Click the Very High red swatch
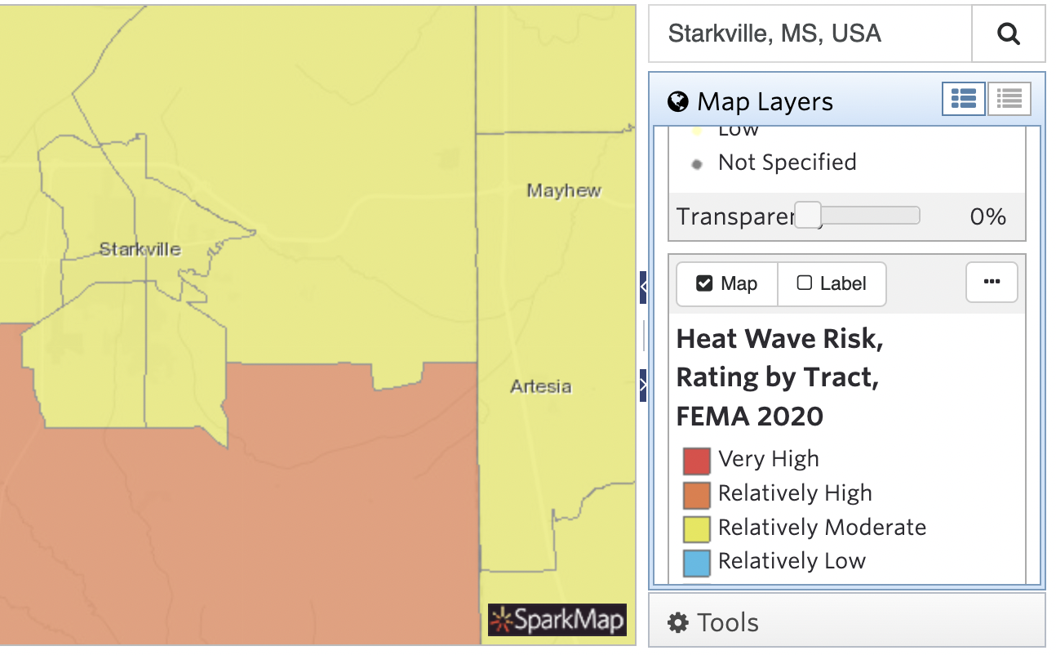The image size is (1056, 655). point(696,460)
